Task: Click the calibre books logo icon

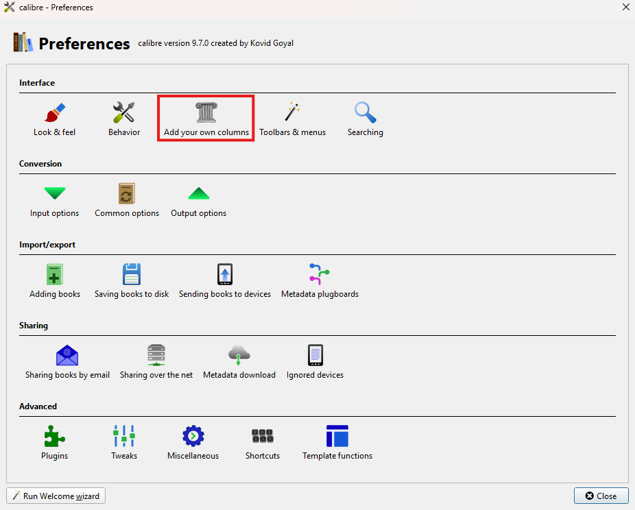Action: 23,42
